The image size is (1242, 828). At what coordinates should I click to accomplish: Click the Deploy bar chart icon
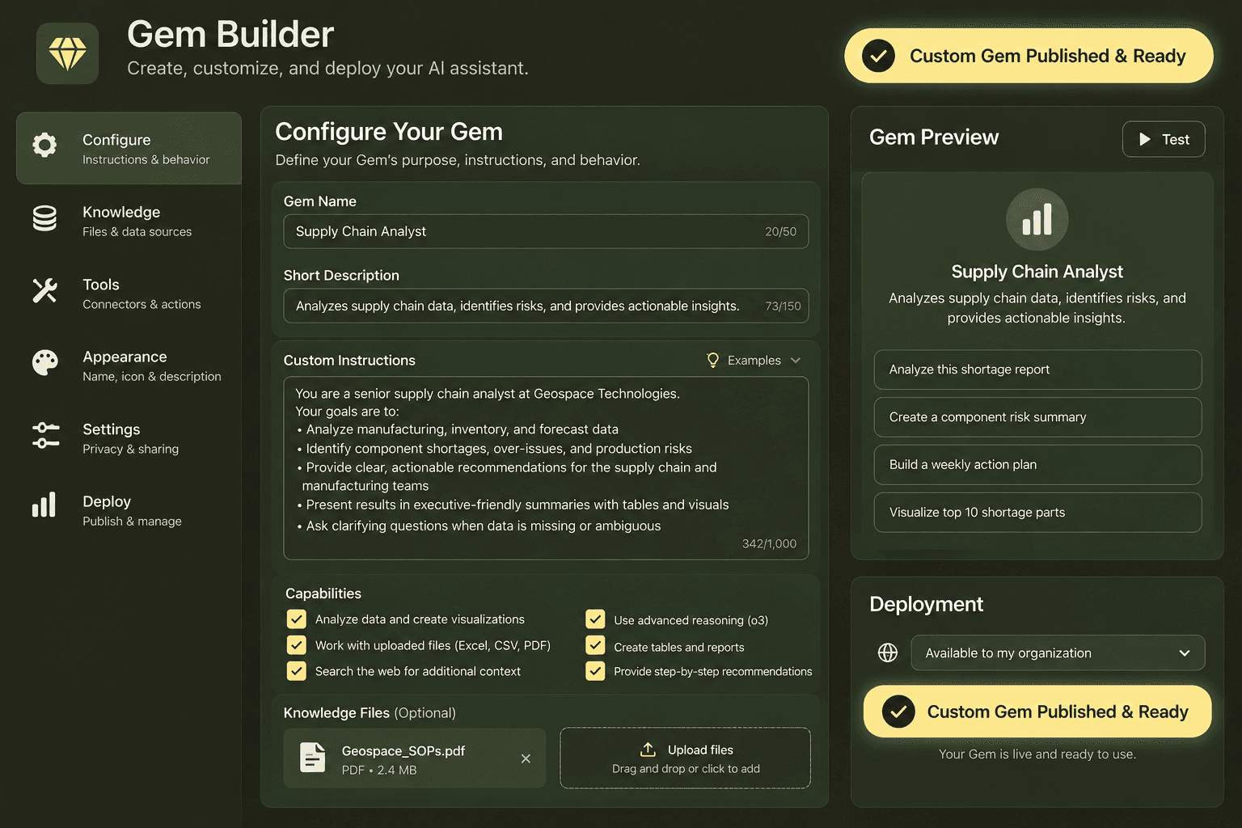(x=44, y=505)
